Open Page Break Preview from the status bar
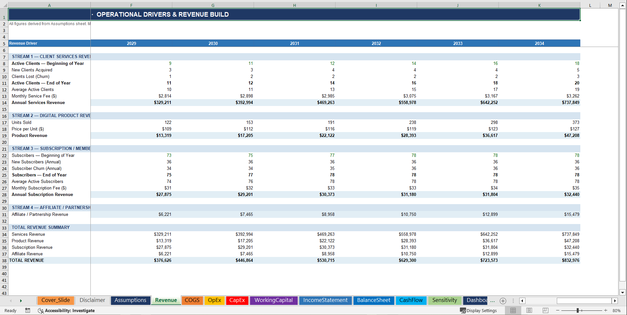 (x=545, y=310)
